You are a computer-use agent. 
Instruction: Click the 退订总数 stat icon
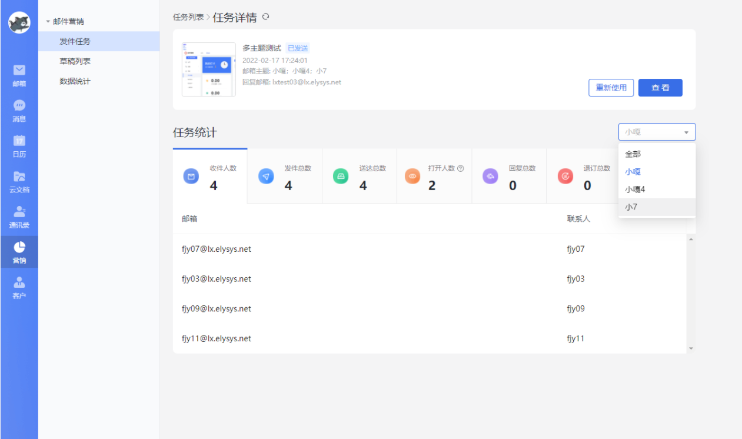point(565,176)
